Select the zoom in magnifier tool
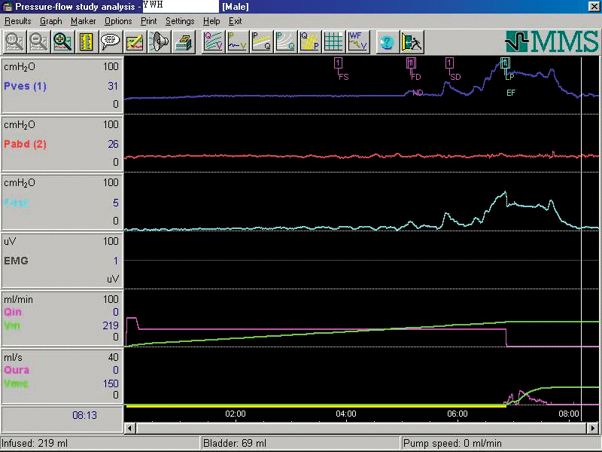 (62, 41)
